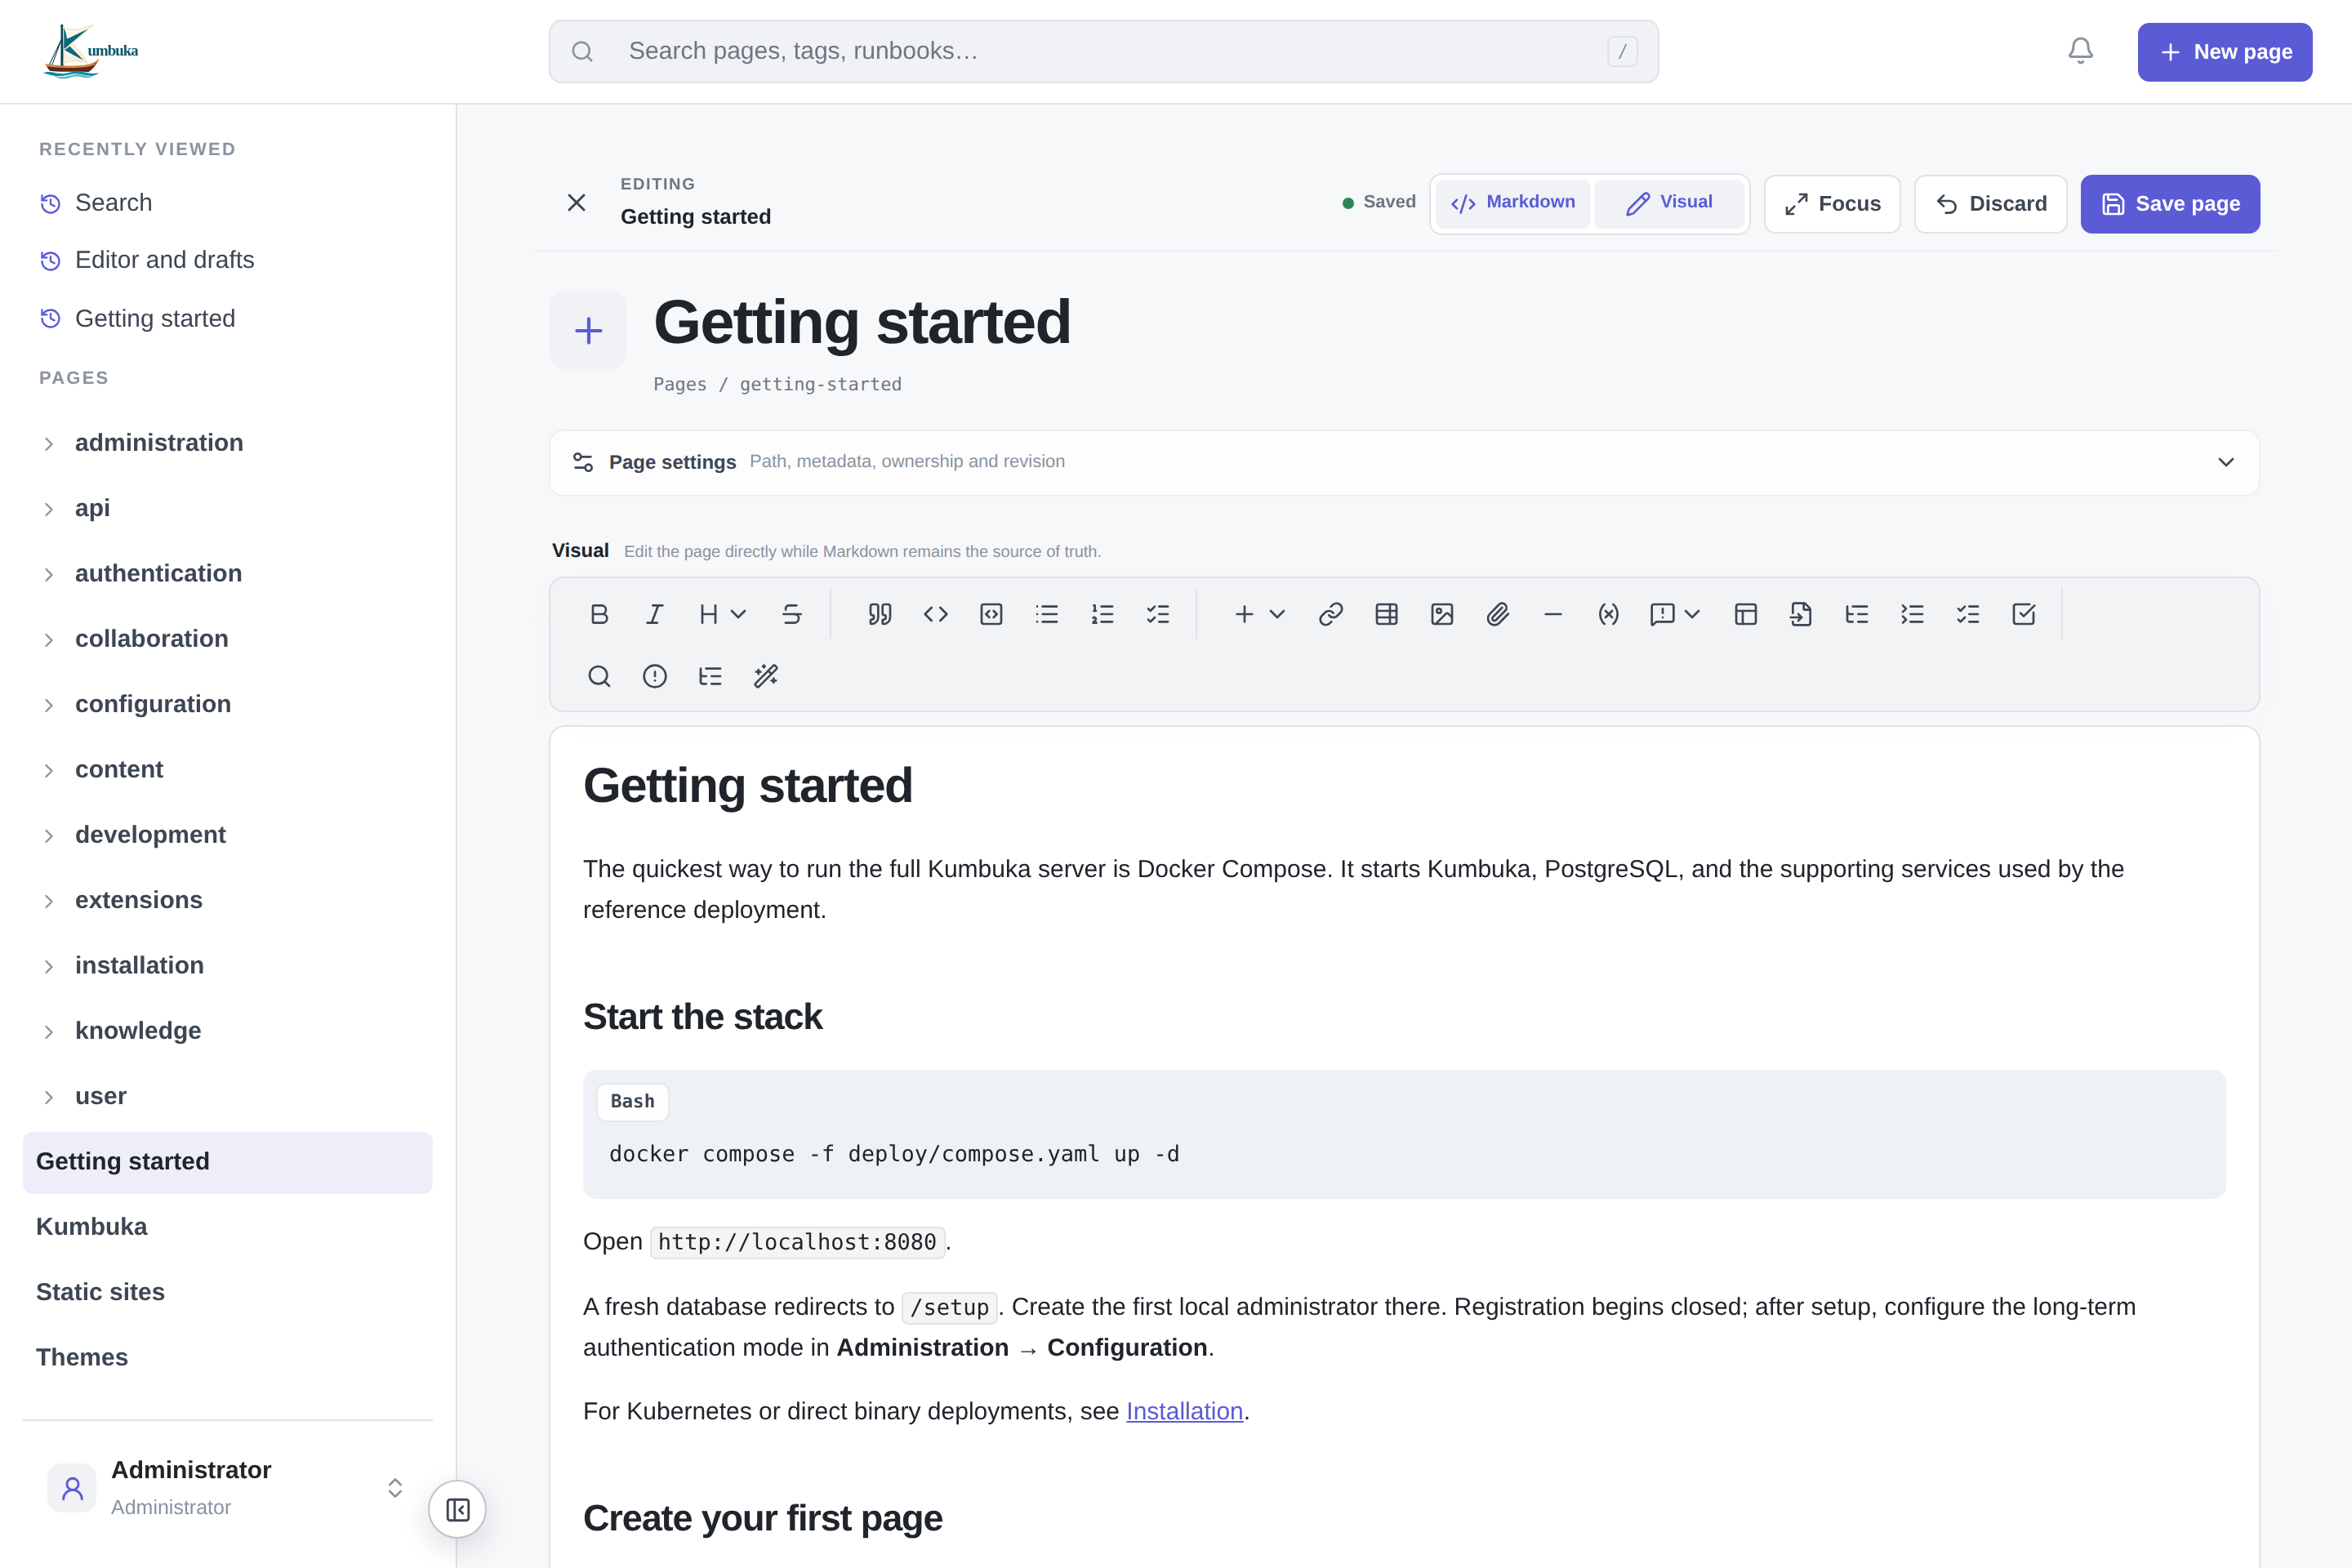The width and height of the screenshot is (2352, 1568).
Task: Click the magic wand icon
Action: [766, 676]
